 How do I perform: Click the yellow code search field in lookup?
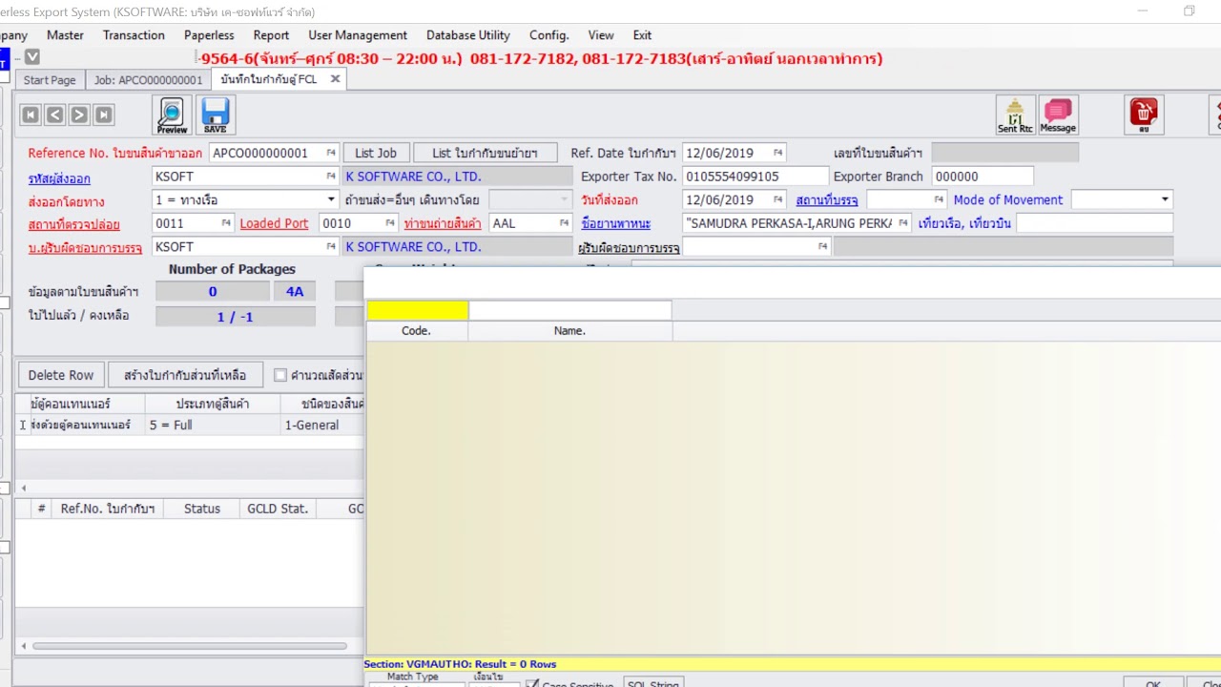coord(418,310)
